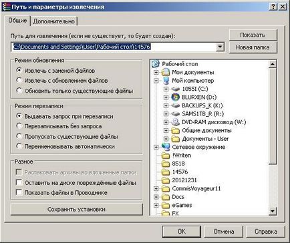Viewport: 290px width, 243px height.
Task: Open help with Справка button
Action: pos(266,232)
